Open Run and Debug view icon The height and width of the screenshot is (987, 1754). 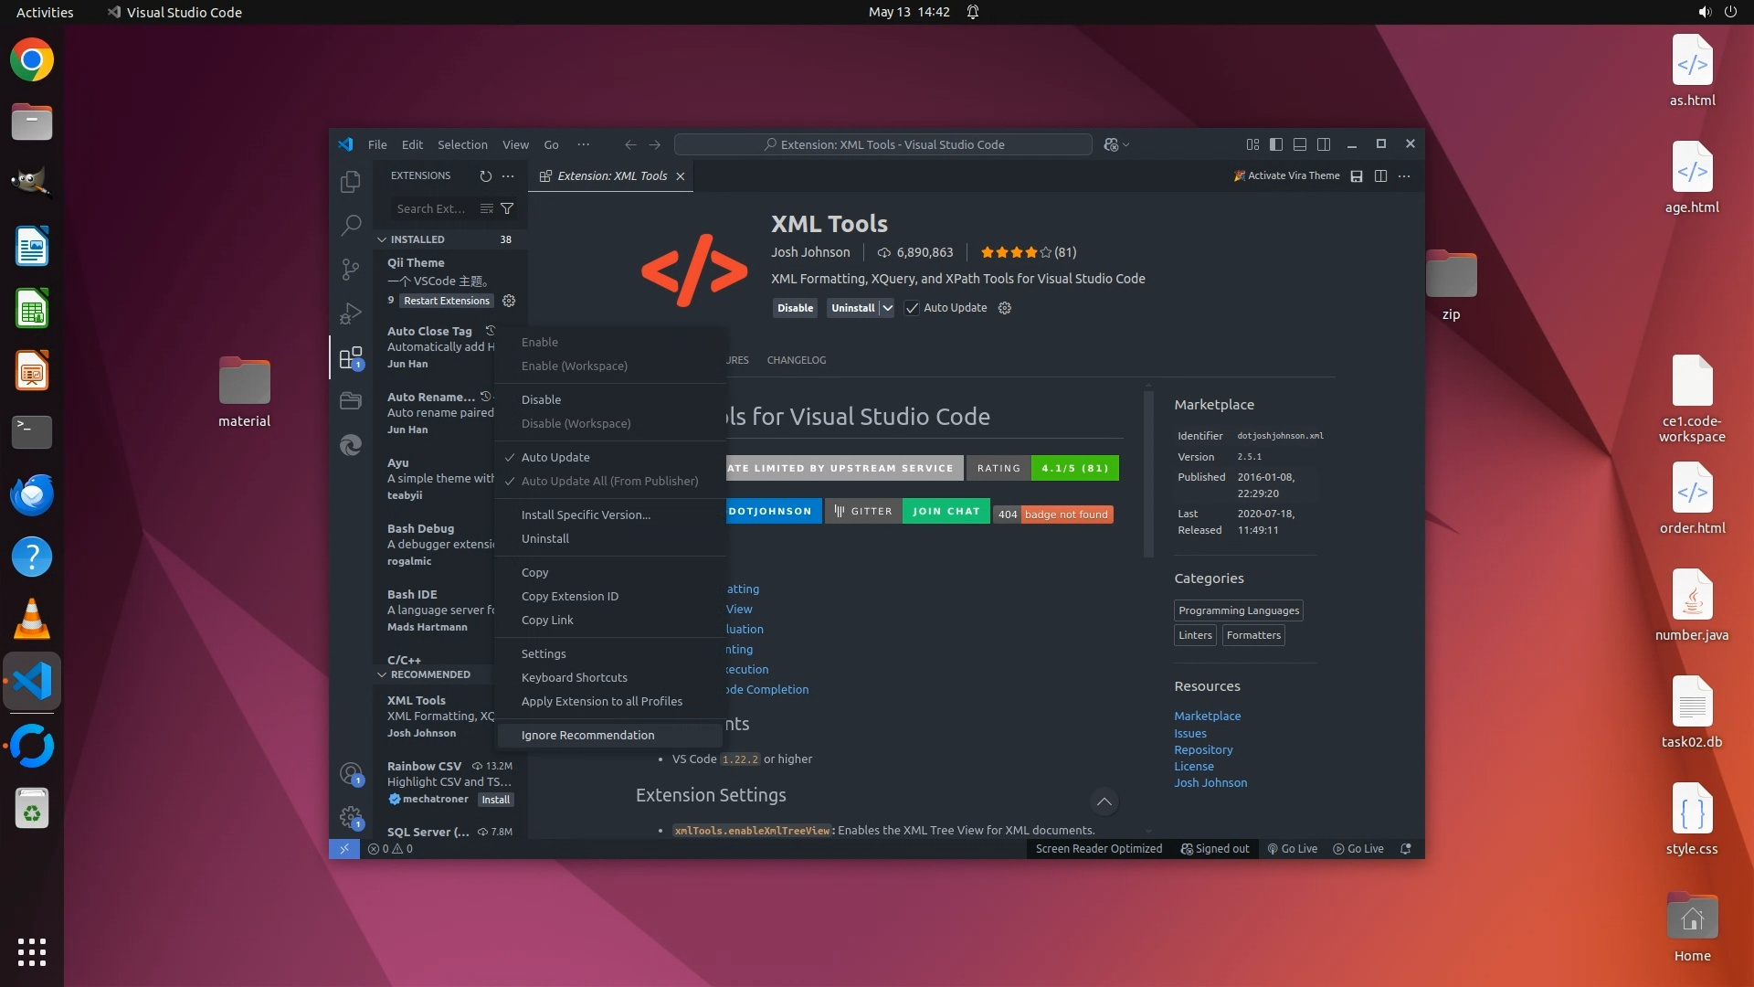(x=351, y=313)
